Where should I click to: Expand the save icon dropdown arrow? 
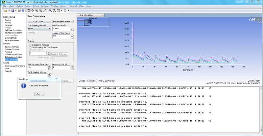[16, 10]
